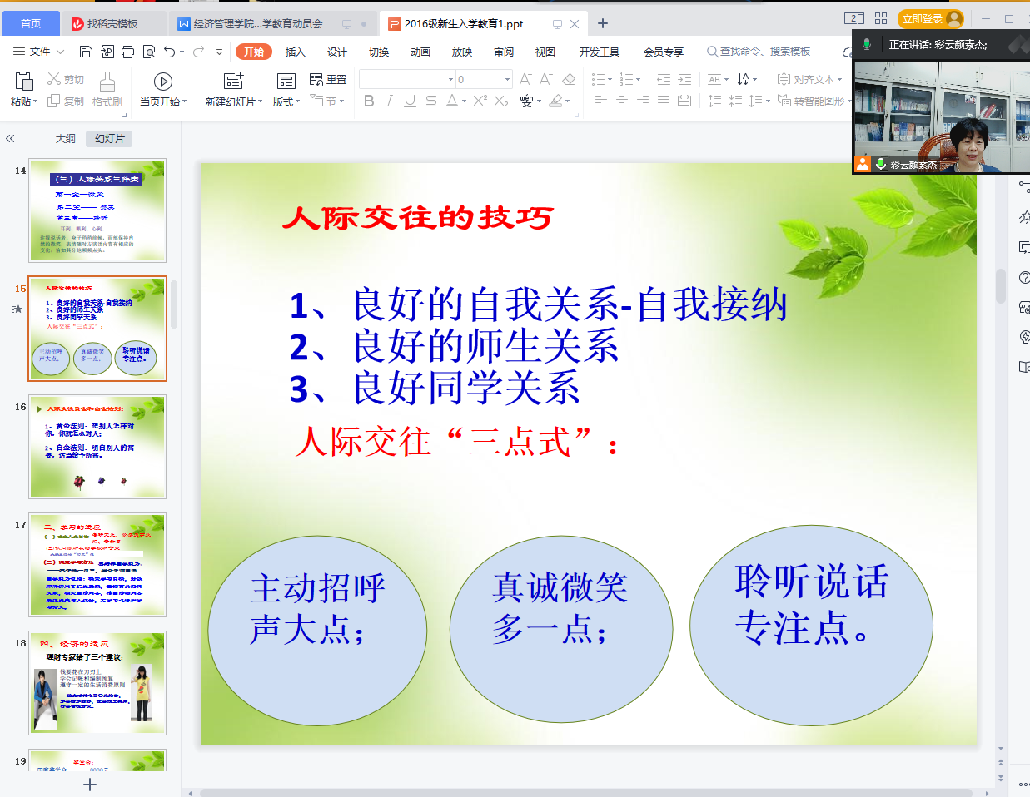Click the New Slide icon

[x=233, y=81]
